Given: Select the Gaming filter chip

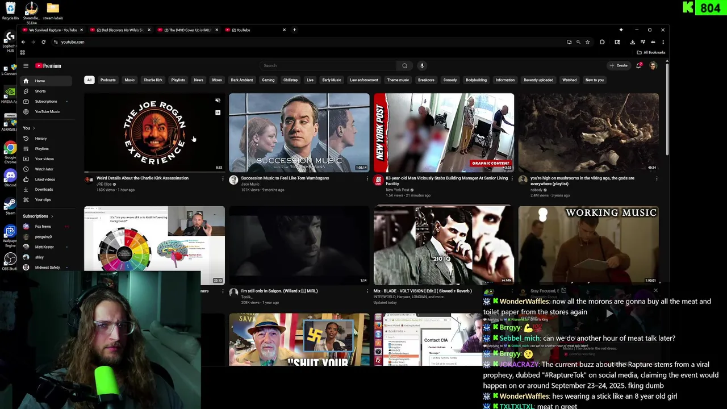Looking at the screenshot, I should pyautogui.click(x=268, y=80).
